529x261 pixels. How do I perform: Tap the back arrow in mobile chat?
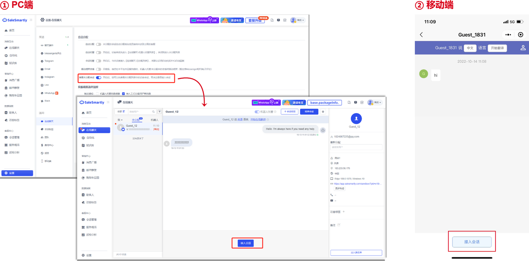pos(421,35)
